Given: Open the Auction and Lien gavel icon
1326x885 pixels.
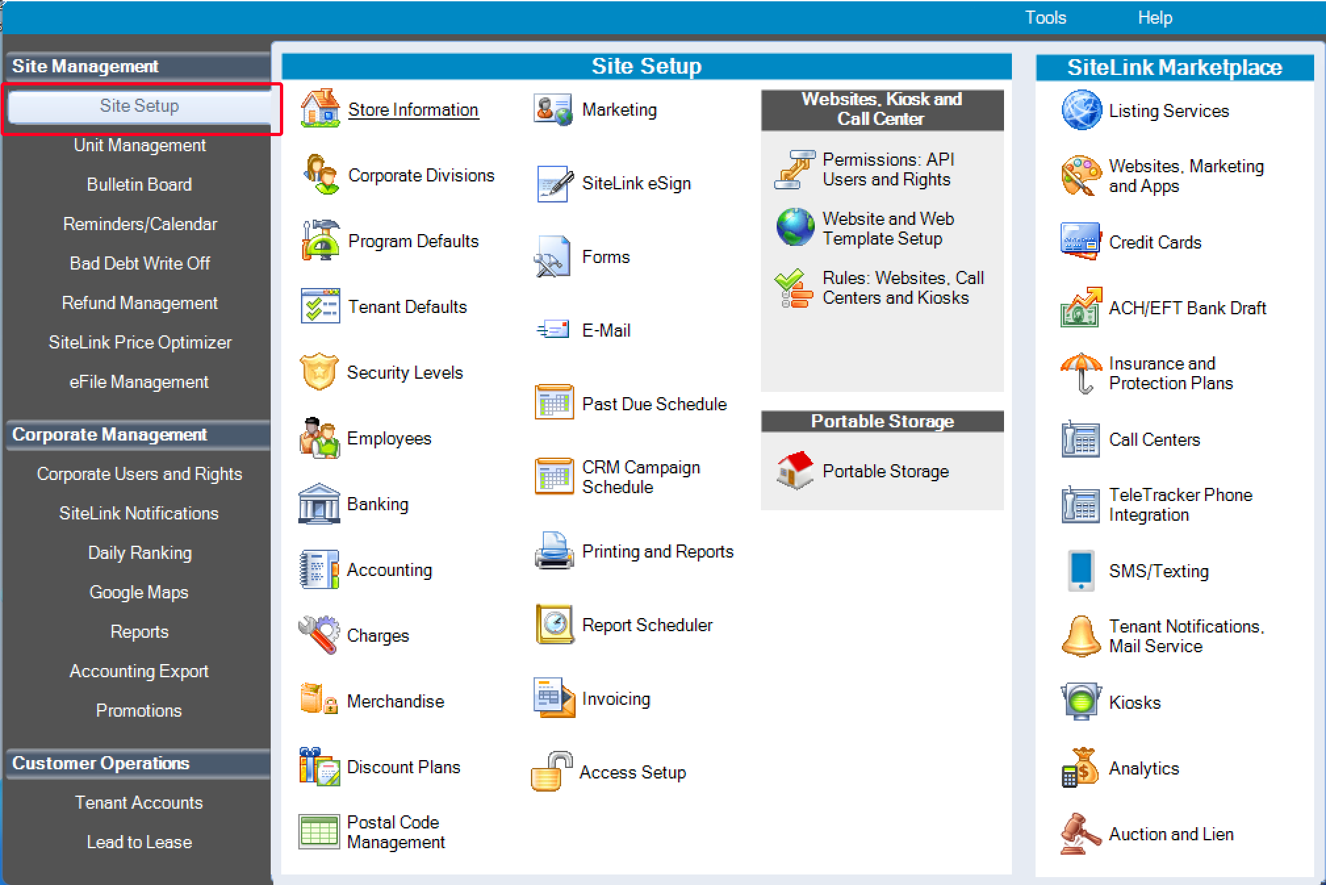Looking at the screenshot, I should (1080, 834).
